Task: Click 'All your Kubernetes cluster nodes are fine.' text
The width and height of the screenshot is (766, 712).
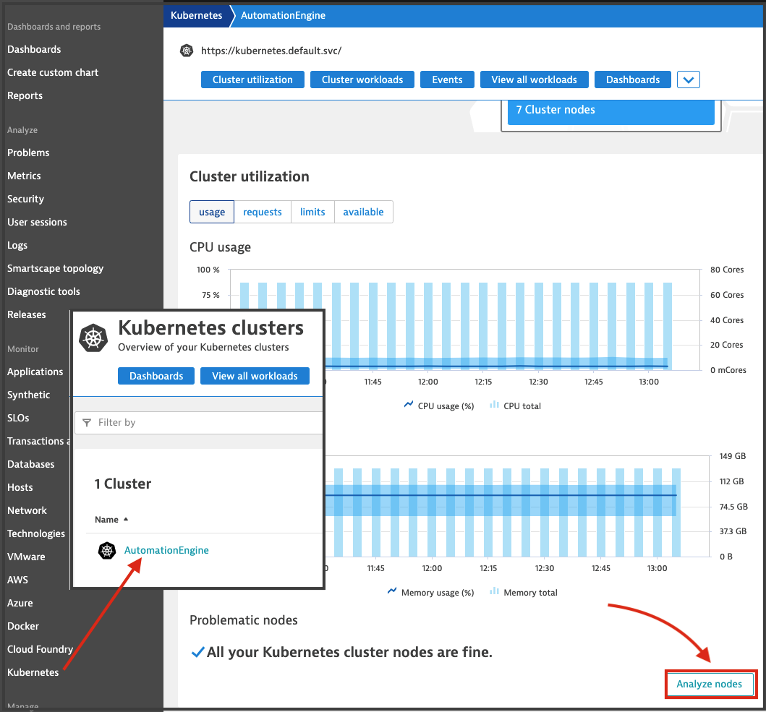Action: click(x=349, y=652)
